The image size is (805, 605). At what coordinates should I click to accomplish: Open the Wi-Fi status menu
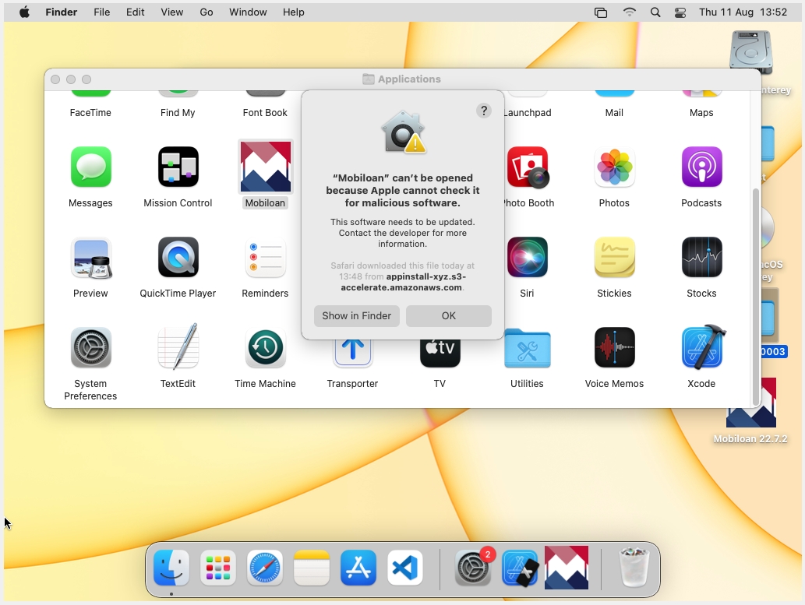tap(629, 12)
